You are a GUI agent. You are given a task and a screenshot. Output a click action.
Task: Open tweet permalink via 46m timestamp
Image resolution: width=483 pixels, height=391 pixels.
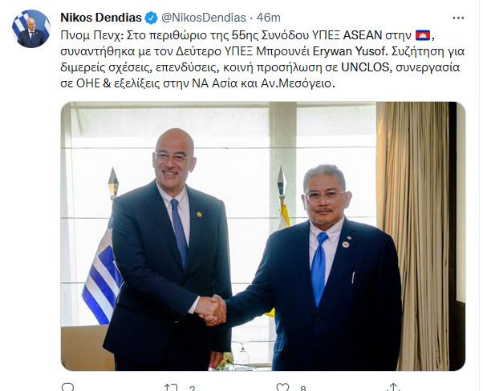(268, 18)
